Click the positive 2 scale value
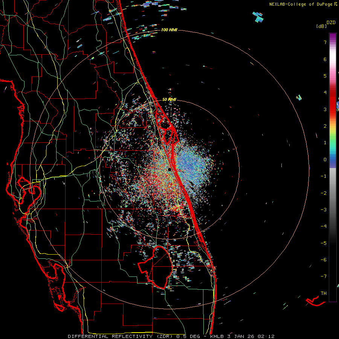The width and height of the screenshot is (339, 339). 325,126
